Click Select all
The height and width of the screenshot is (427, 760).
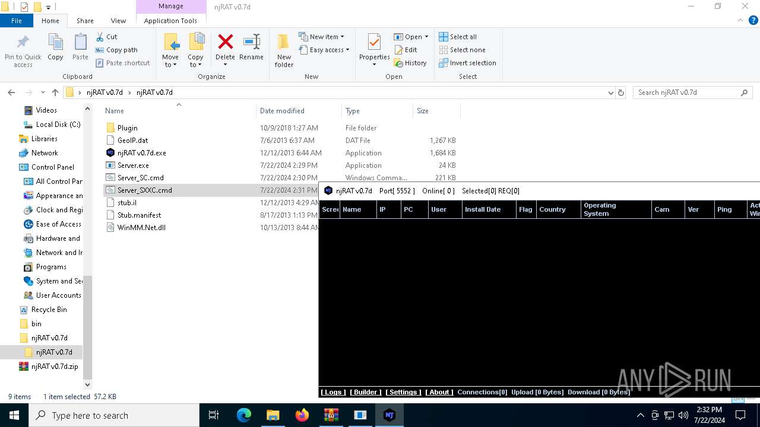pos(458,37)
